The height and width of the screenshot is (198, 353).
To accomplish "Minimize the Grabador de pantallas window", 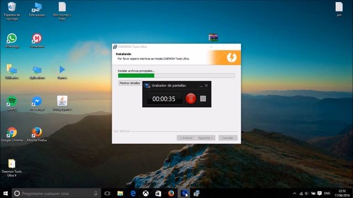I will tap(201, 86).
